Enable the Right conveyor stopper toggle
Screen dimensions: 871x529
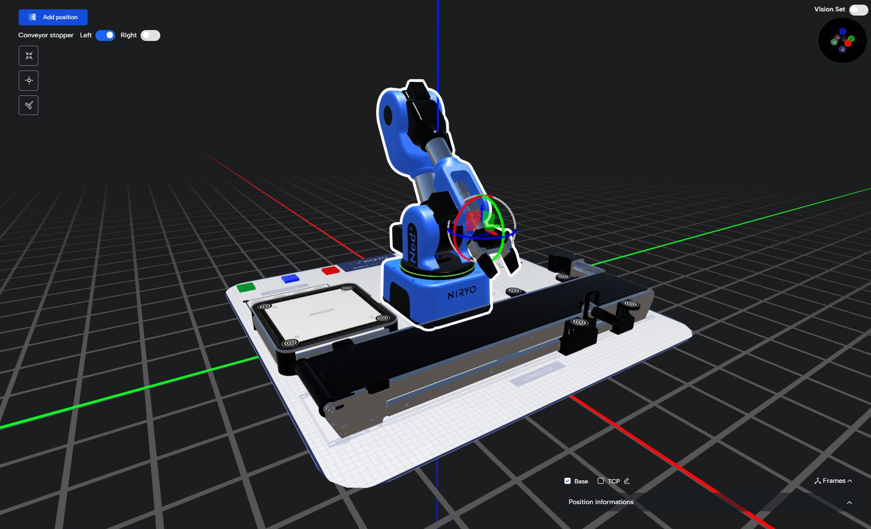pyautogui.click(x=150, y=35)
